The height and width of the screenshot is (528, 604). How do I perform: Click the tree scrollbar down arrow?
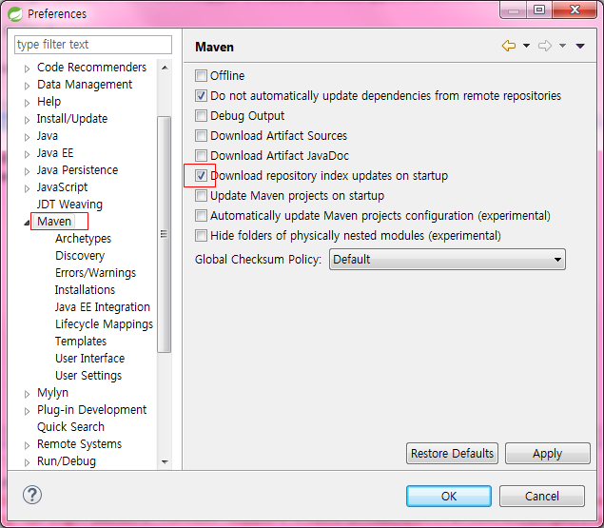coord(165,461)
